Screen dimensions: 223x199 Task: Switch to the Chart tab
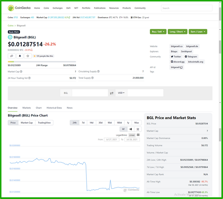pyautogui.click(x=39, y=108)
